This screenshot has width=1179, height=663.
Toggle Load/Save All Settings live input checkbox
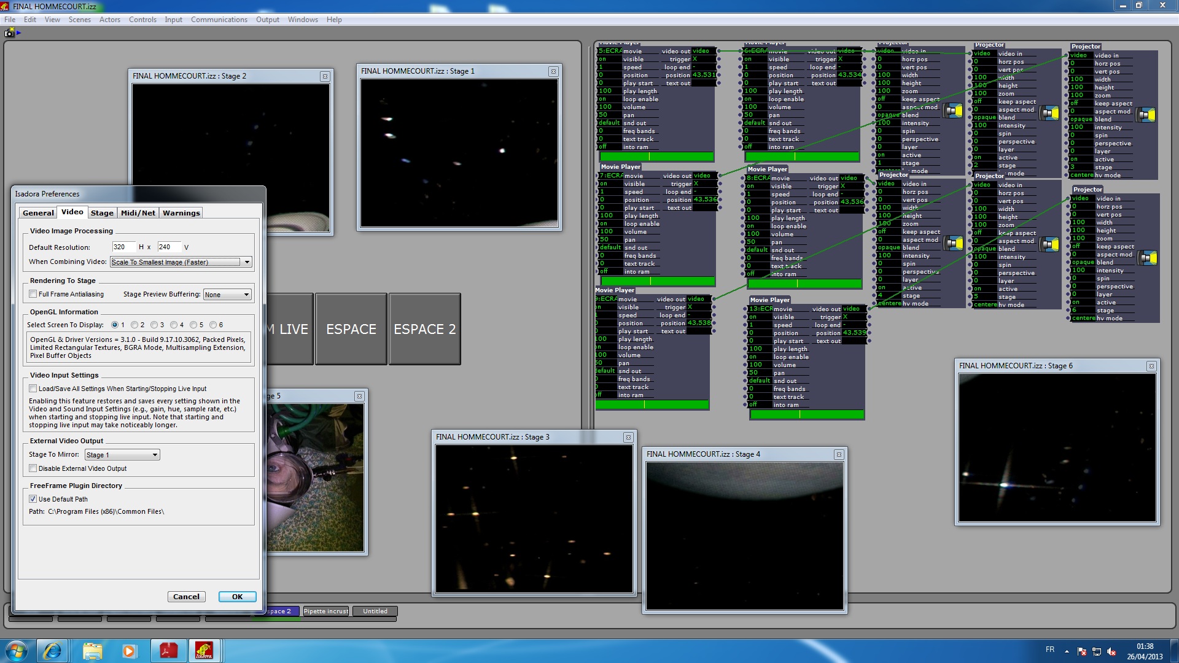[x=33, y=389]
